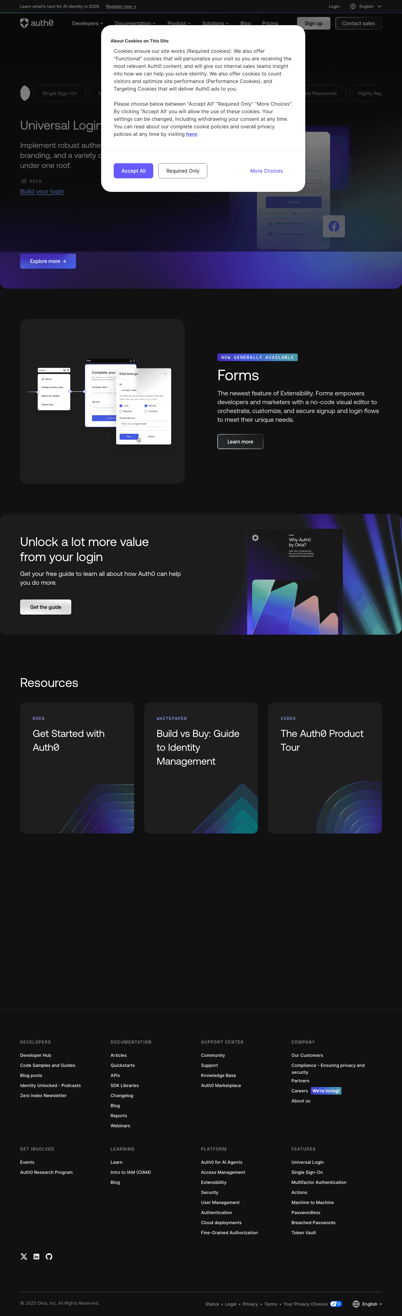
Task: Open Changelog footer link
Action: 122,1096
